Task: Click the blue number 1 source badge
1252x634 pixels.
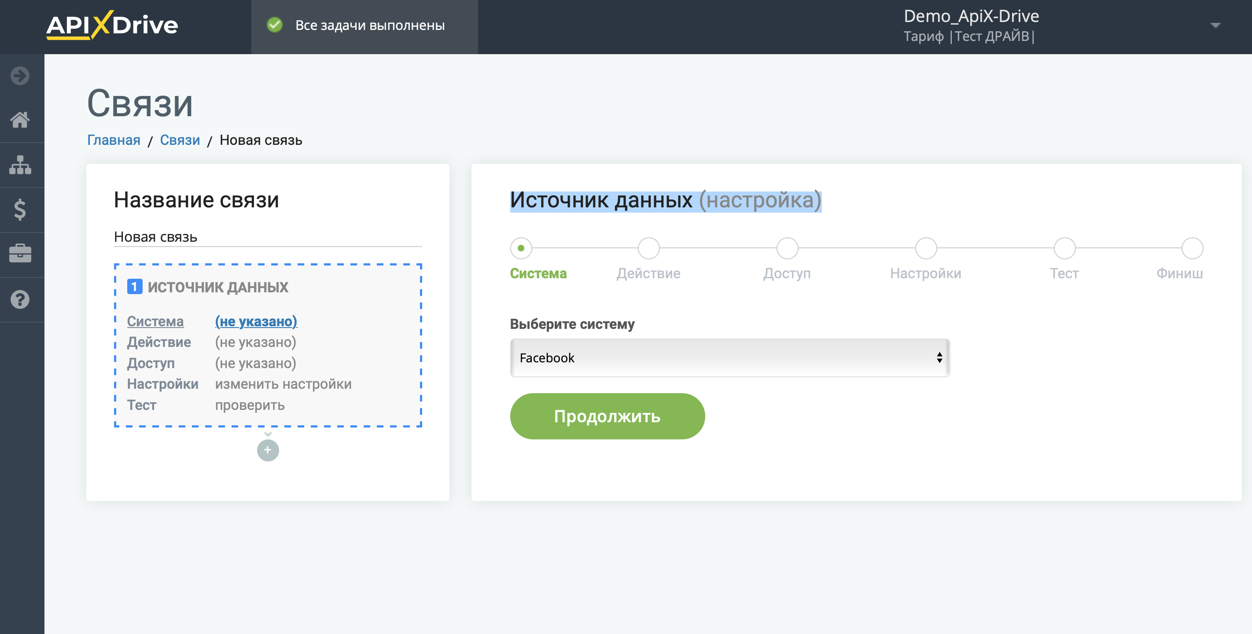Action: tap(135, 287)
